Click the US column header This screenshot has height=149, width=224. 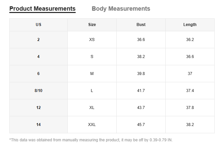[38, 25]
